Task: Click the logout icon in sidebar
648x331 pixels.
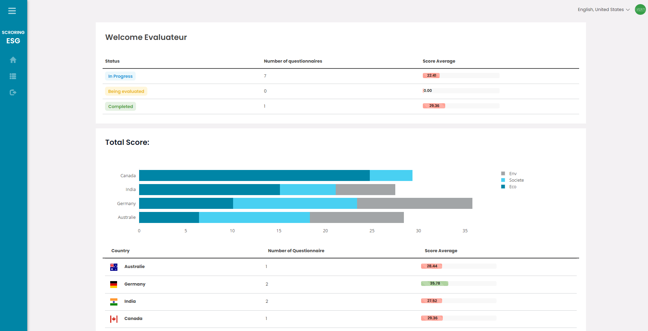Action: pos(13,93)
